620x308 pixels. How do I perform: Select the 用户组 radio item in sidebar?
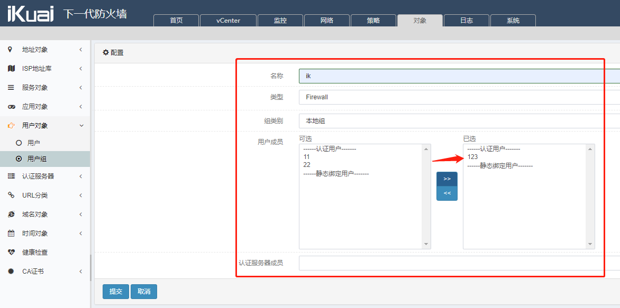(44, 159)
